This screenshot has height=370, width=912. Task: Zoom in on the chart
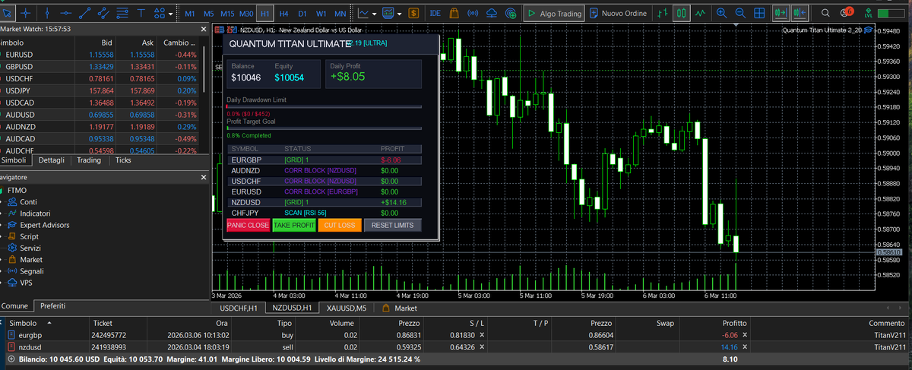(x=720, y=13)
